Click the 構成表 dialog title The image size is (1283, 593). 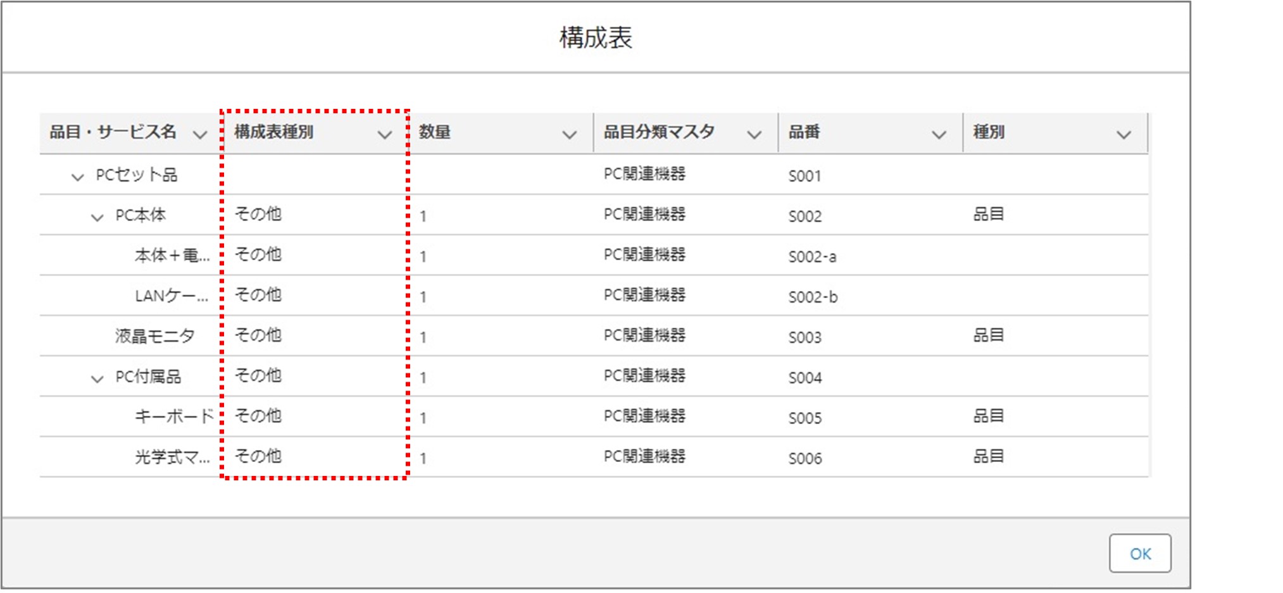coord(596,38)
